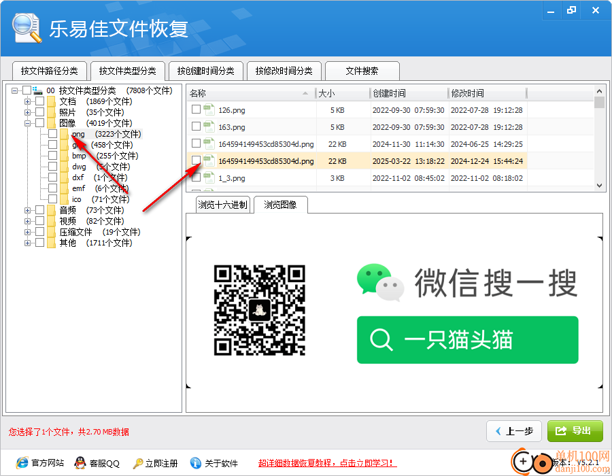The height and width of the screenshot is (476, 612).
Task: Expand the 照片 tree node
Action: [x=27, y=112]
